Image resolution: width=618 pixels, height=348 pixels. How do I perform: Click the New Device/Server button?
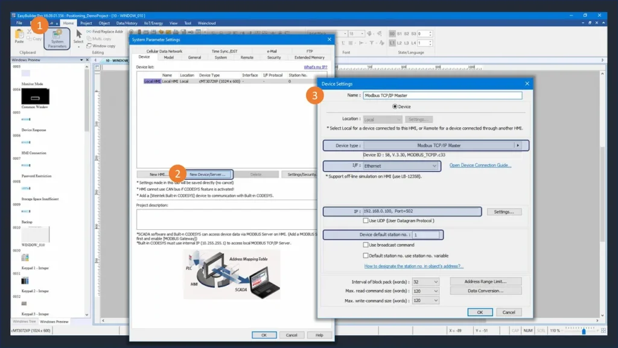coord(207,174)
